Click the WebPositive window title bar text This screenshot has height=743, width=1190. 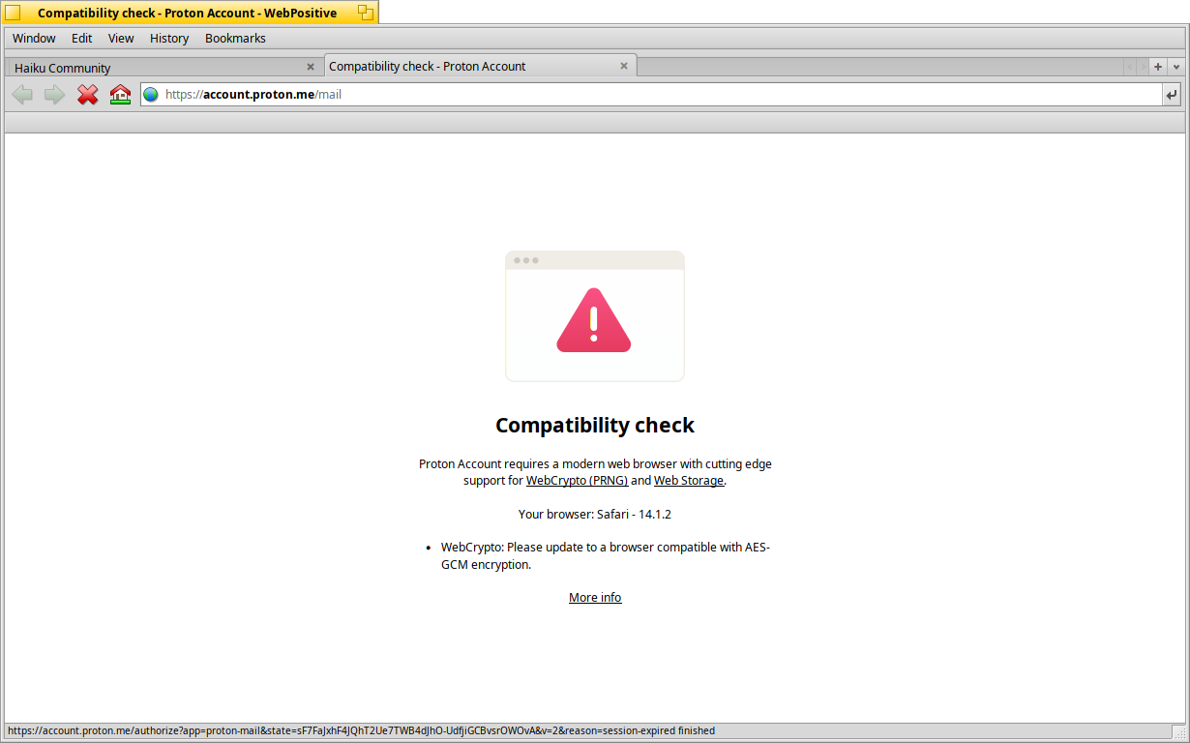[x=187, y=13]
